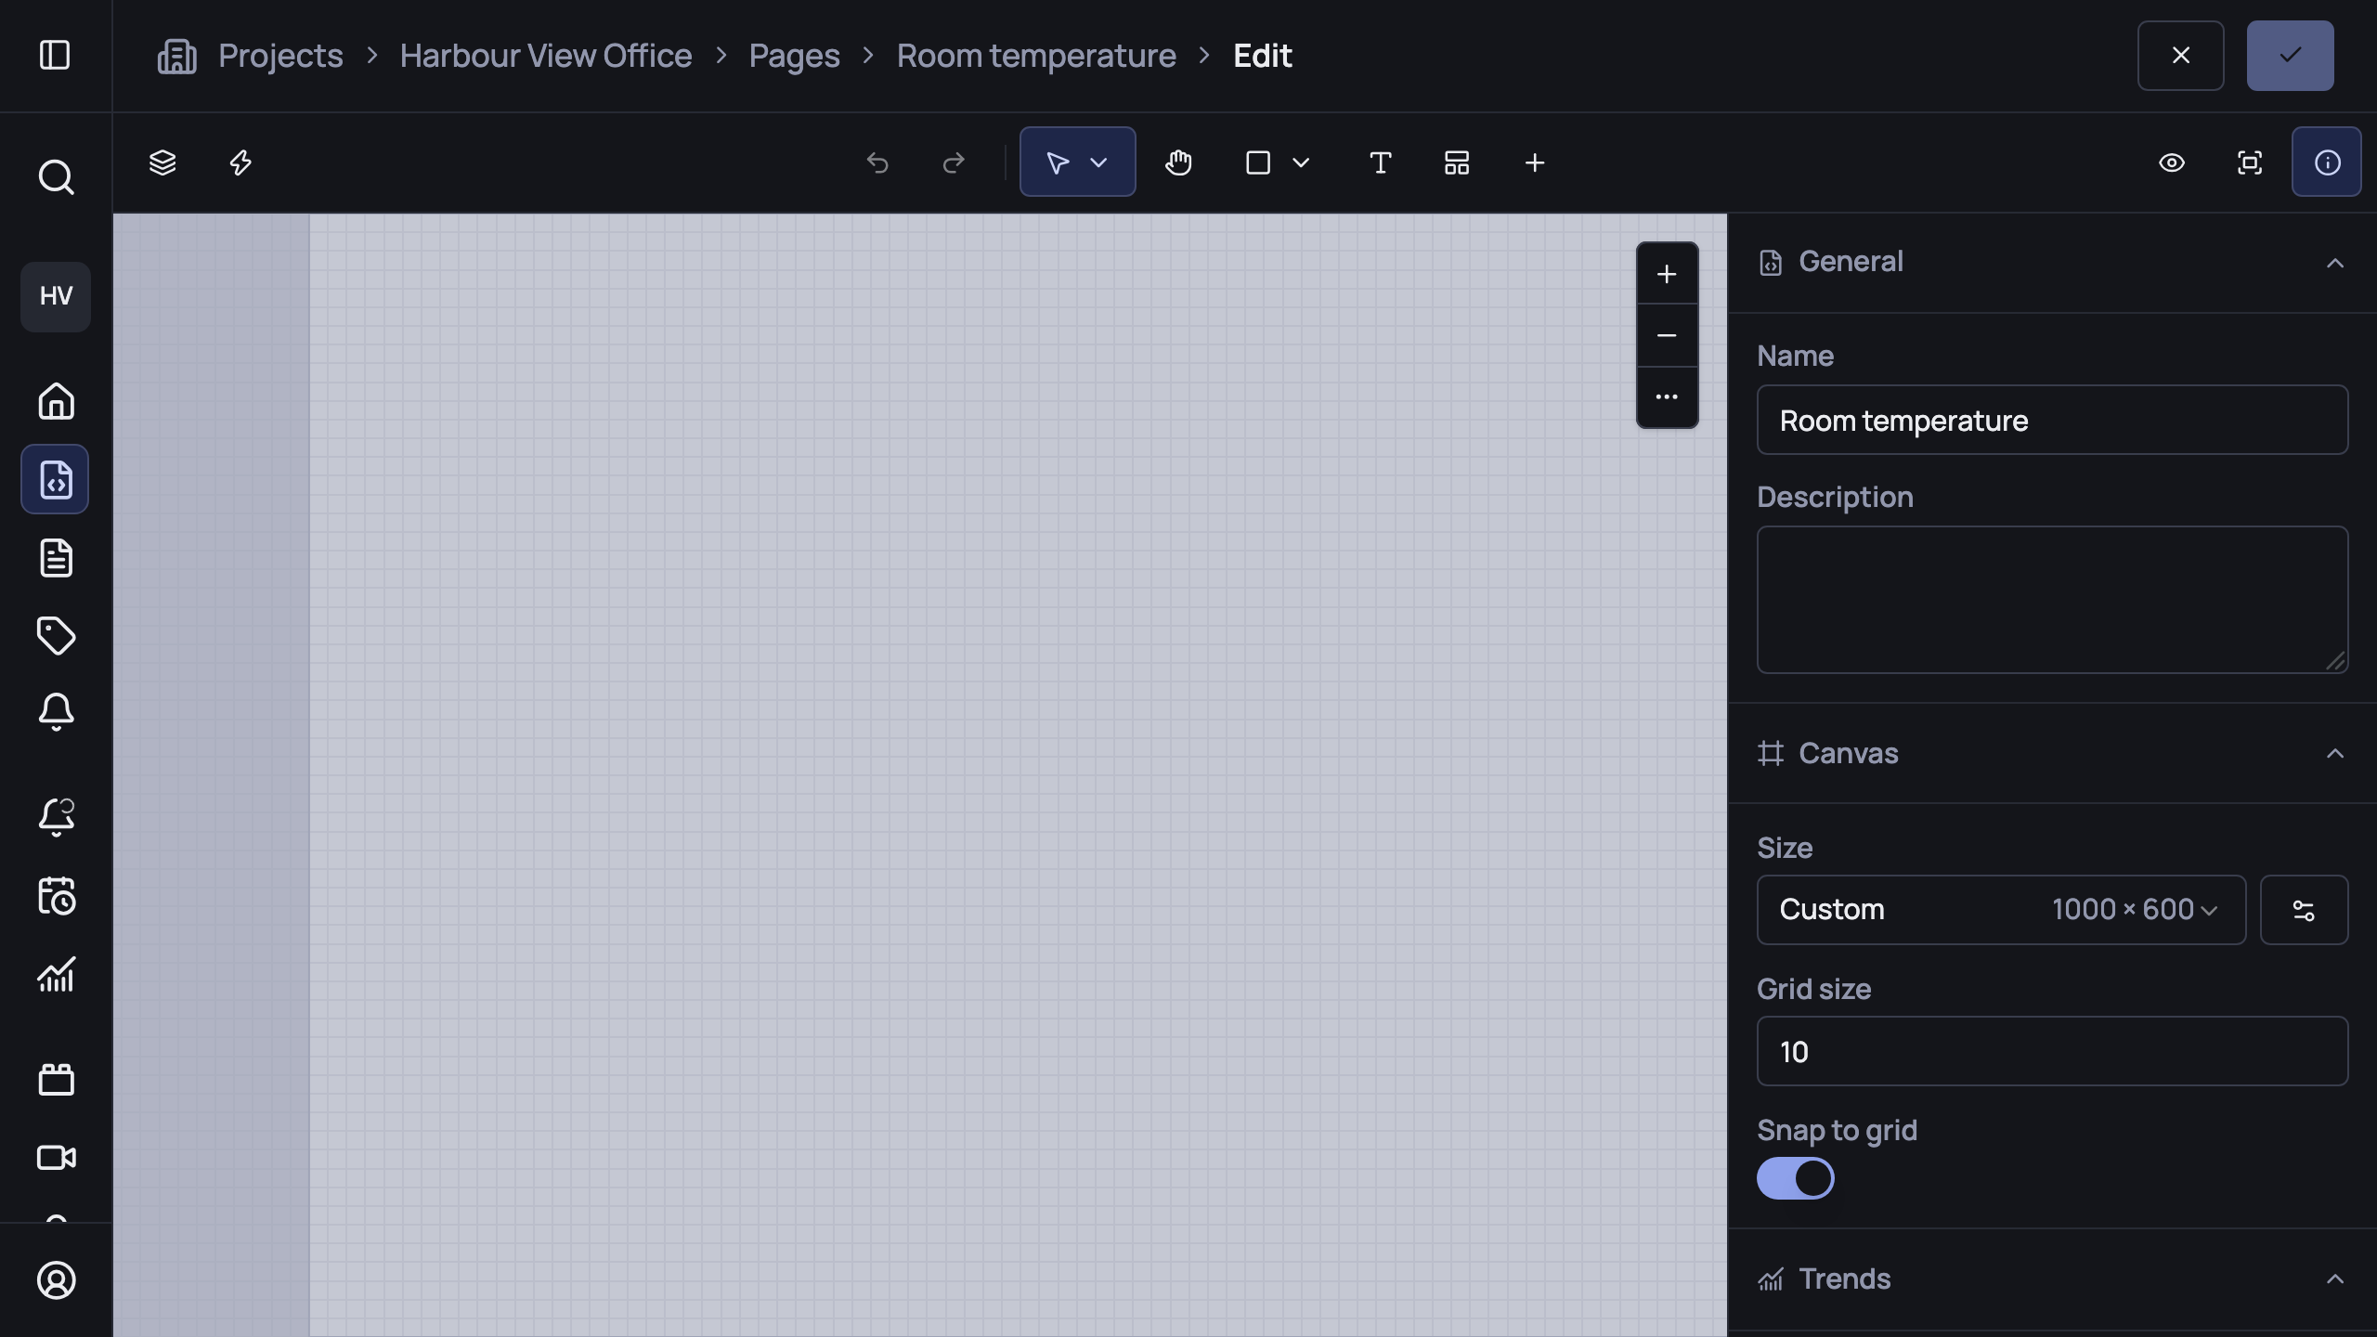
Task: Collapse the General section
Action: coord(2335,263)
